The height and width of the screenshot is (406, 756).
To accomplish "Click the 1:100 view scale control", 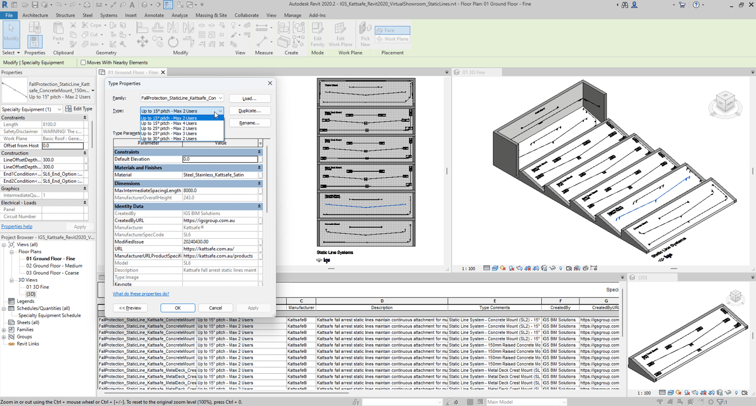I will tap(469, 268).
